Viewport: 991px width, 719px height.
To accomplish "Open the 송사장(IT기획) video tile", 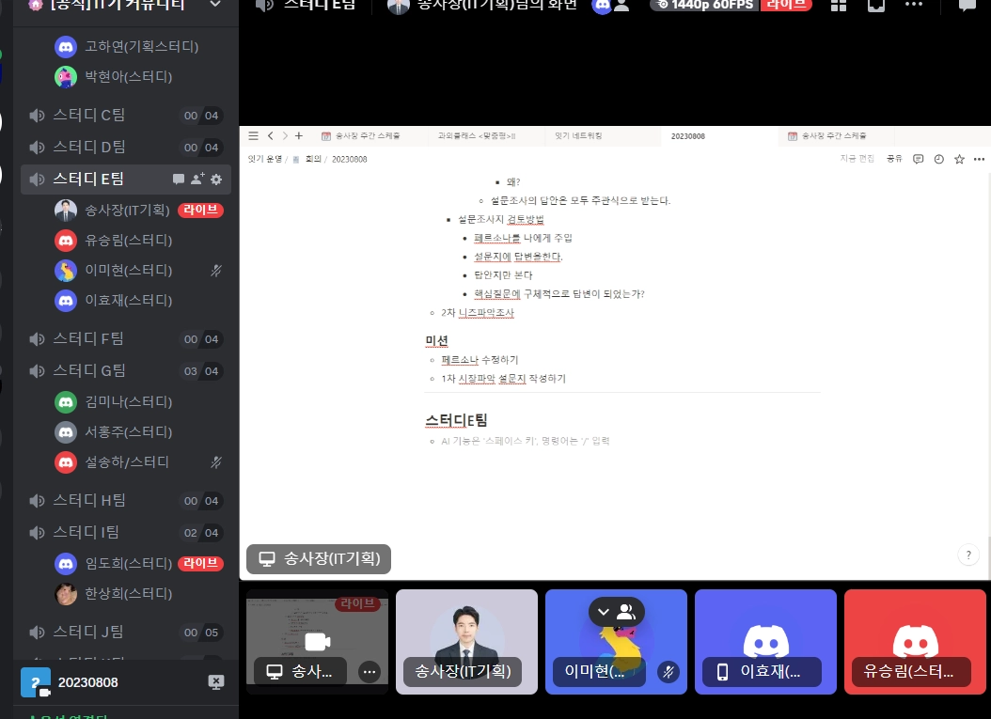I will [x=466, y=642].
